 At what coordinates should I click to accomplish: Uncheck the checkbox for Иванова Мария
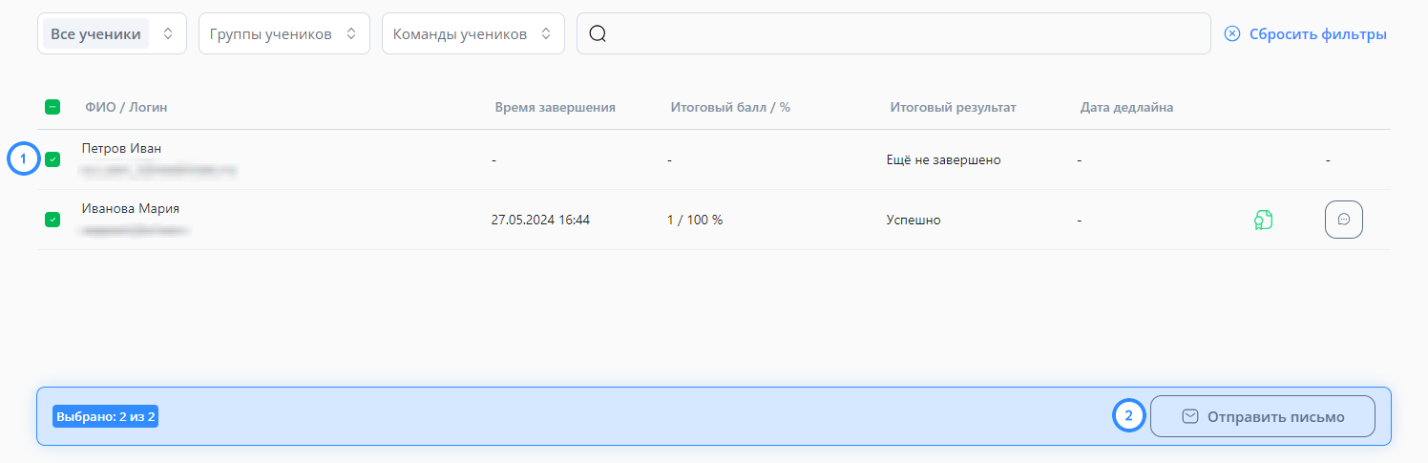click(x=52, y=220)
